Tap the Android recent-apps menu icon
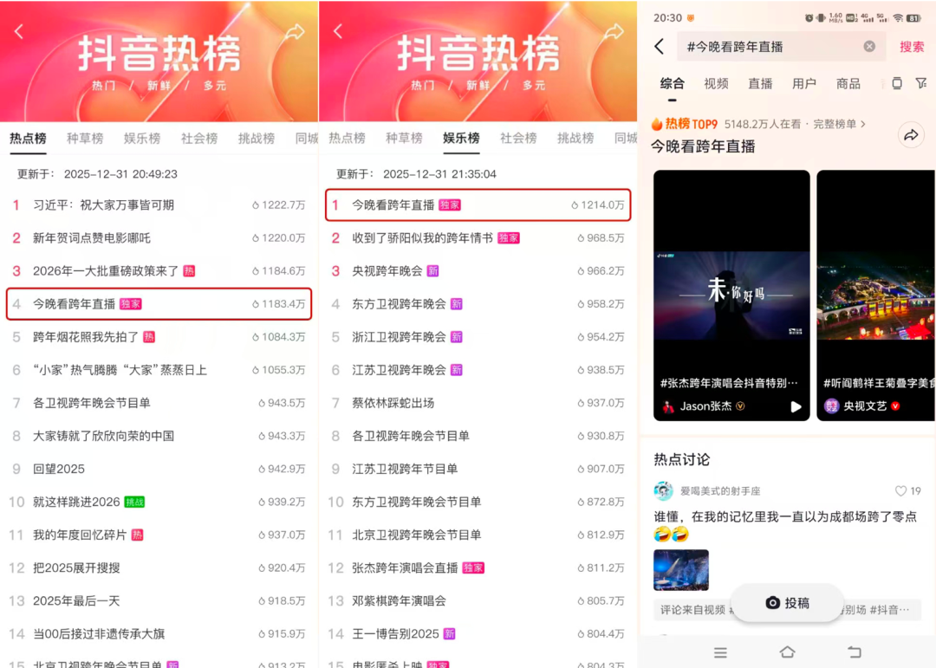Viewport: 936px width, 668px height. [x=720, y=652]
